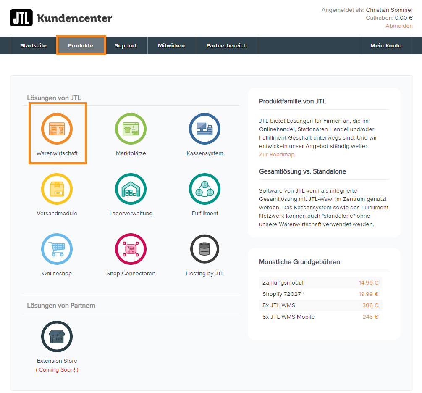Screen dimensions: 422x393
Task: Open the Mitwirken menu item
Action: point(171,45)
